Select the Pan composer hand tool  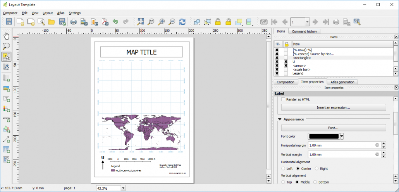(6, 36)
